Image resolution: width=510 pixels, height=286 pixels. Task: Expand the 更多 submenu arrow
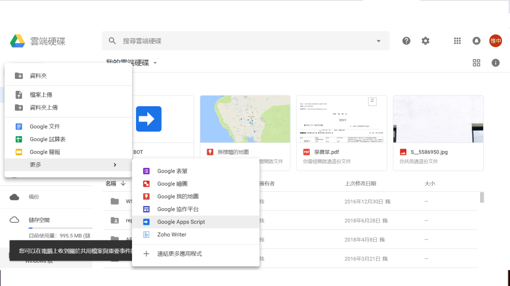[x=115, y=165]
